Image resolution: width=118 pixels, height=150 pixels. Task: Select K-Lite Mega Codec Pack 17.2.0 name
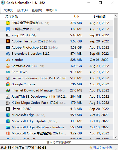tap(35, 103)
